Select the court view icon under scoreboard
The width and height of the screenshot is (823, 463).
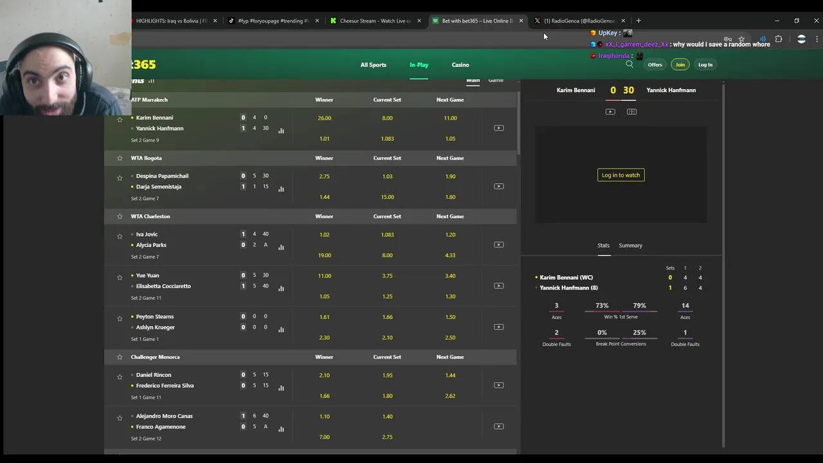[631, 112]
